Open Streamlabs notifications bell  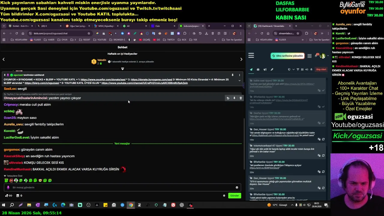pyautogui.click(x=316, y=56)
